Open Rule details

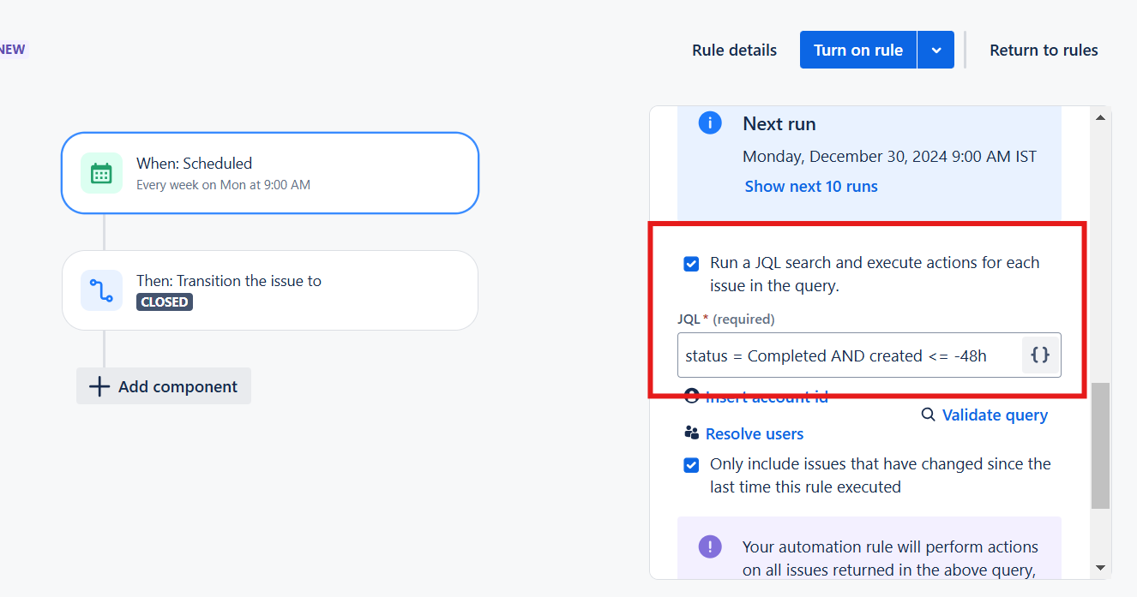click(733, 50)
